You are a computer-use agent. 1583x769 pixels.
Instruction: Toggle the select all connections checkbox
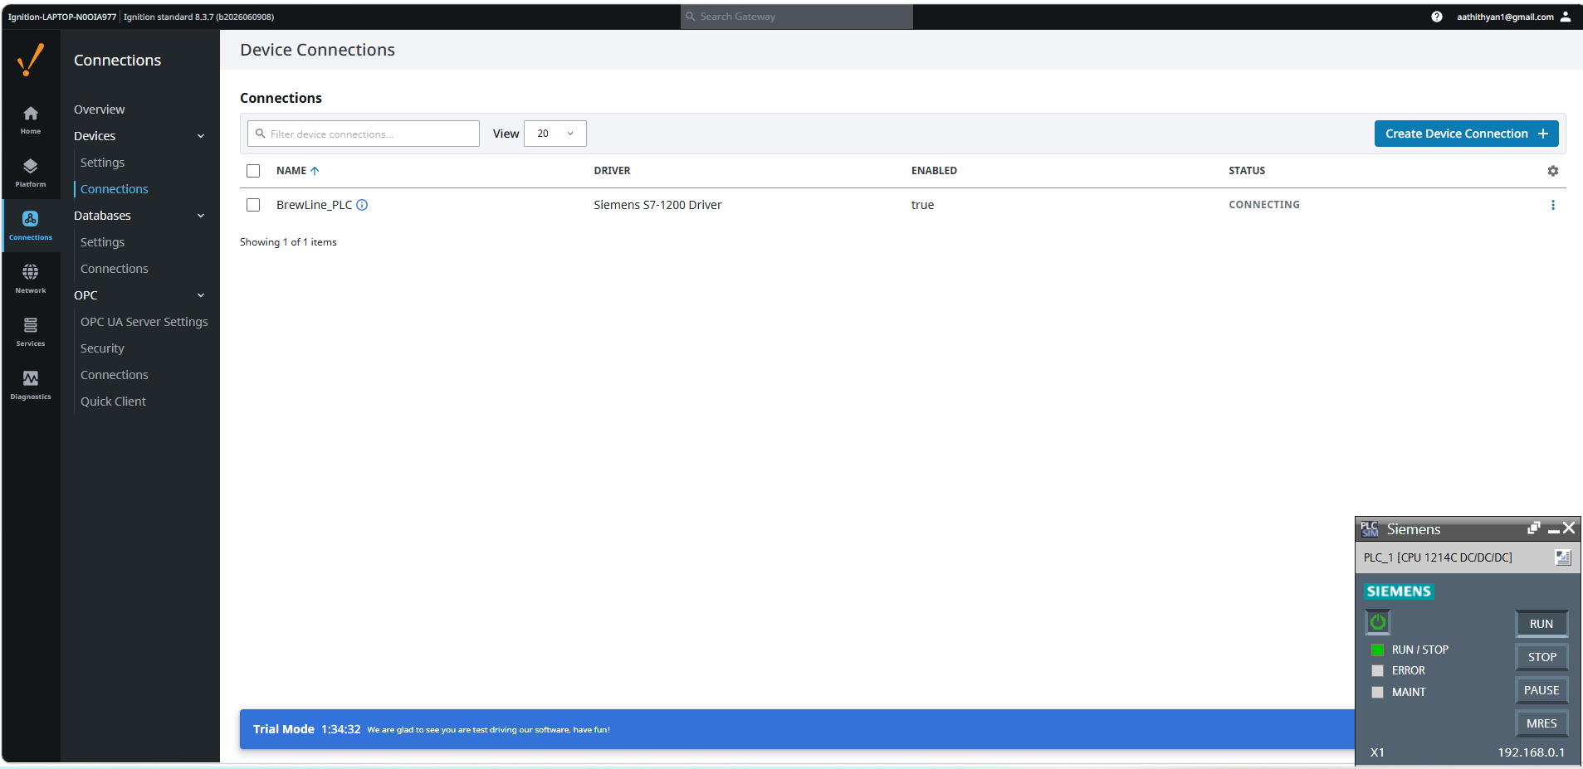pyautogui.click(x=253, y=171)
